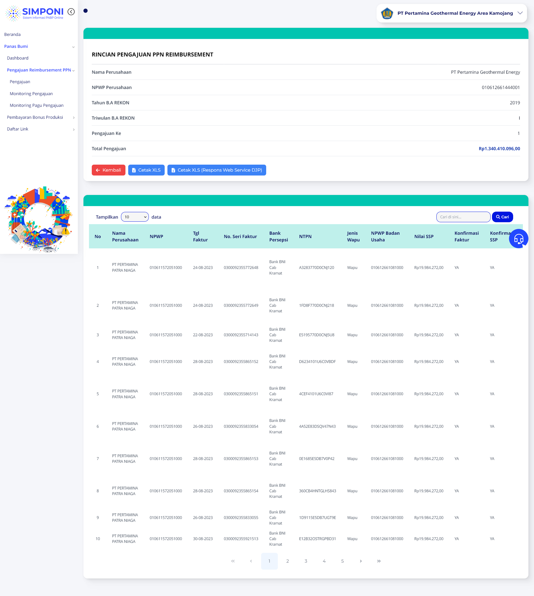Go to page 3
534x596 pixels.
tap(306, 561)
